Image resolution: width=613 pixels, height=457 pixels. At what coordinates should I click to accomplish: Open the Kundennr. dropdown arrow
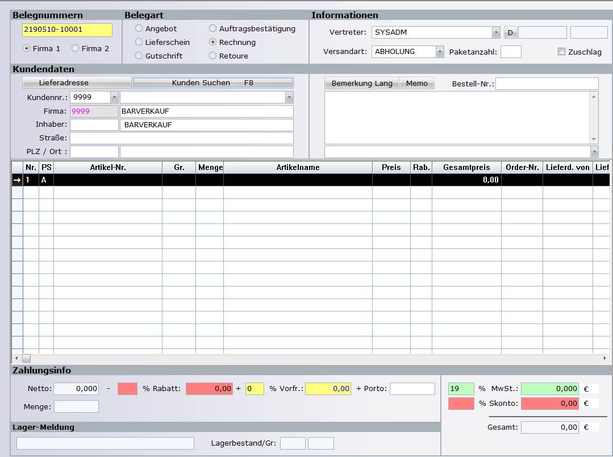[x=114, y=97]
